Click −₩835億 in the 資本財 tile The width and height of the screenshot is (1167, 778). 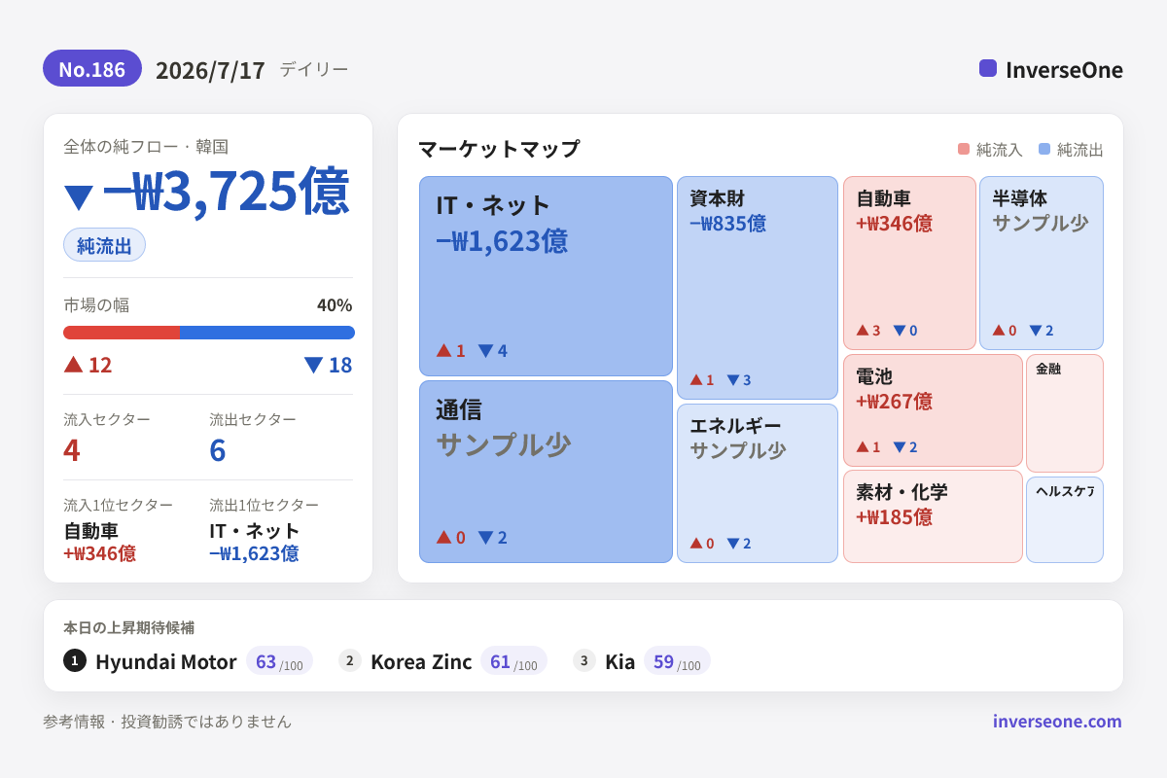(x=727, y=224)
